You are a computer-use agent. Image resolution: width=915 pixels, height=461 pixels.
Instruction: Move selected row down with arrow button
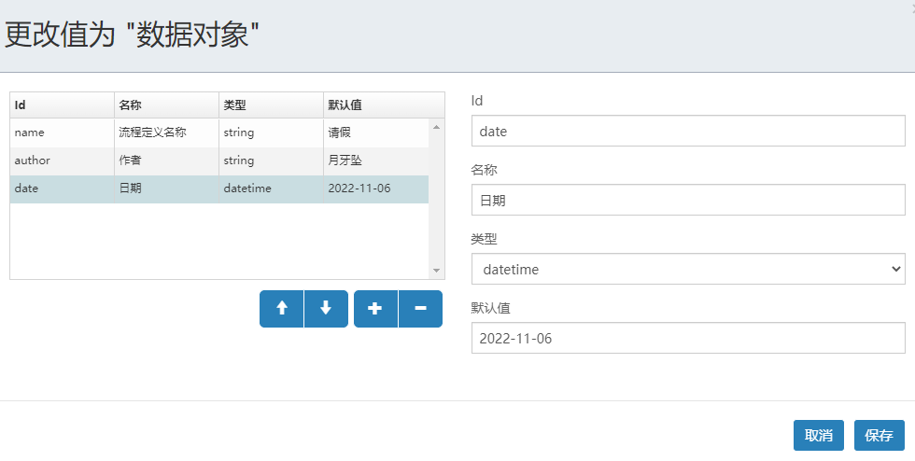(326, 309)
